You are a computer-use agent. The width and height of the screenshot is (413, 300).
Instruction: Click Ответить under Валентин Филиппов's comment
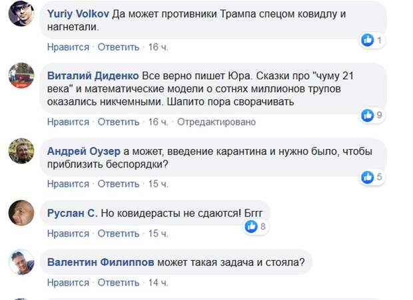(x=119, y=283)
